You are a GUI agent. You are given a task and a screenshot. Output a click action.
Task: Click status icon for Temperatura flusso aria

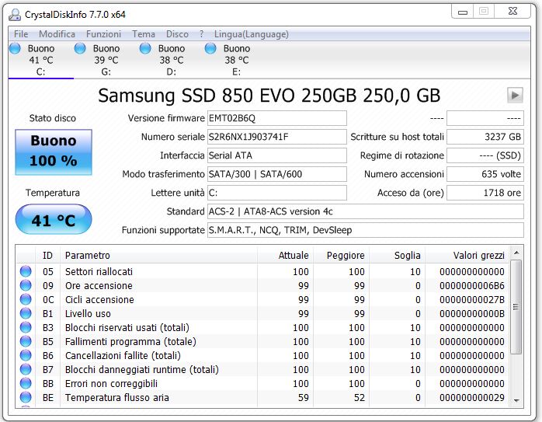coord(26,397)
